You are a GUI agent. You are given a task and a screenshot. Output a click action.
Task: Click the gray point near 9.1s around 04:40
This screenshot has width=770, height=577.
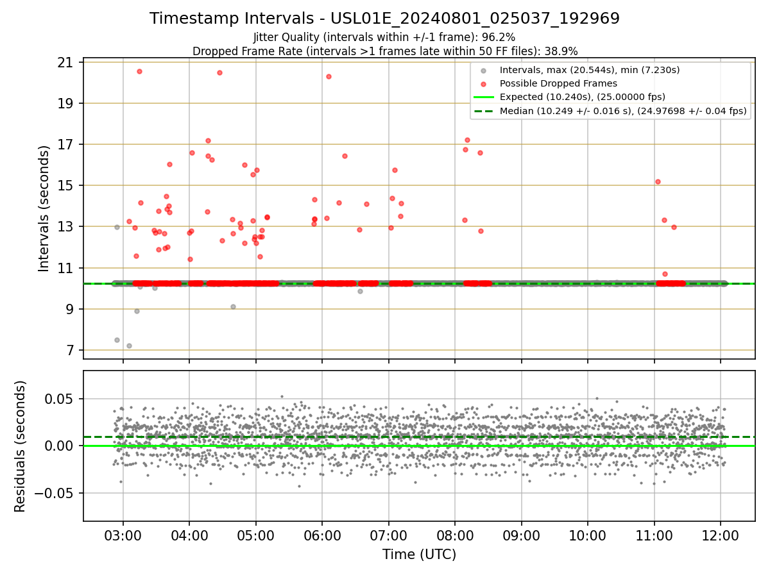pos(233,306)
